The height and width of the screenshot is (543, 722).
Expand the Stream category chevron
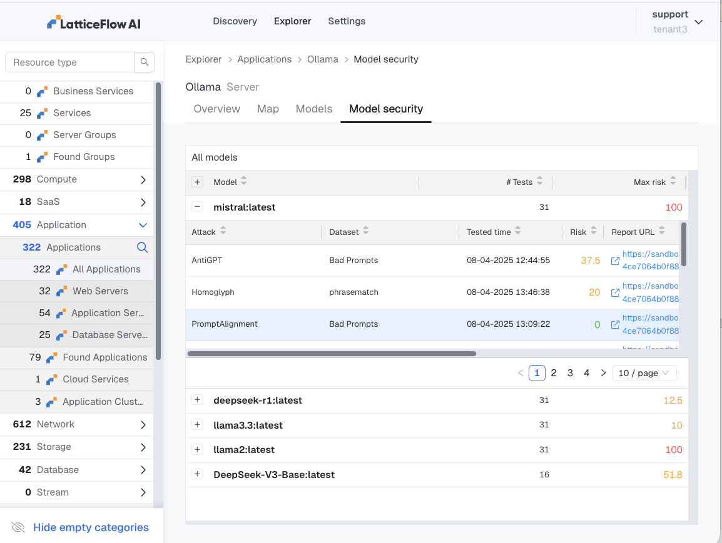[143, 492]
